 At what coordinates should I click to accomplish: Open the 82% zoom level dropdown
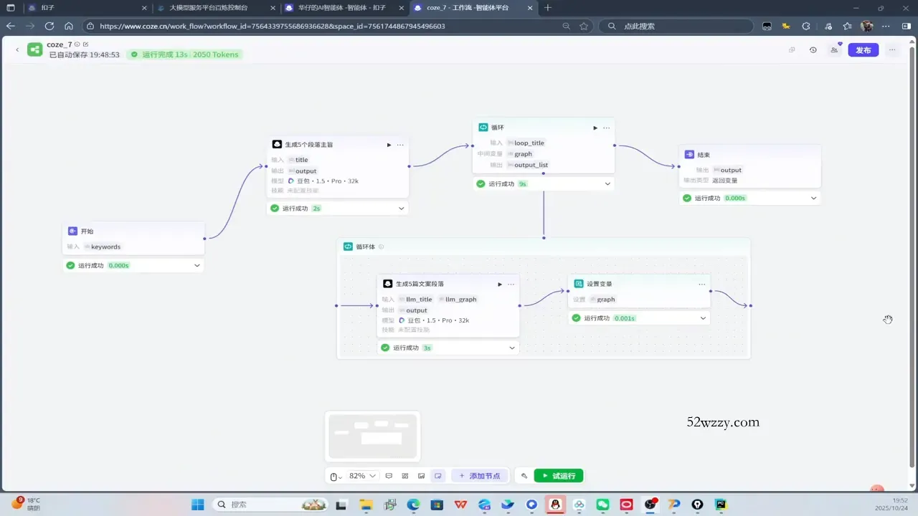pyautogui.click(x=362, y=476)
